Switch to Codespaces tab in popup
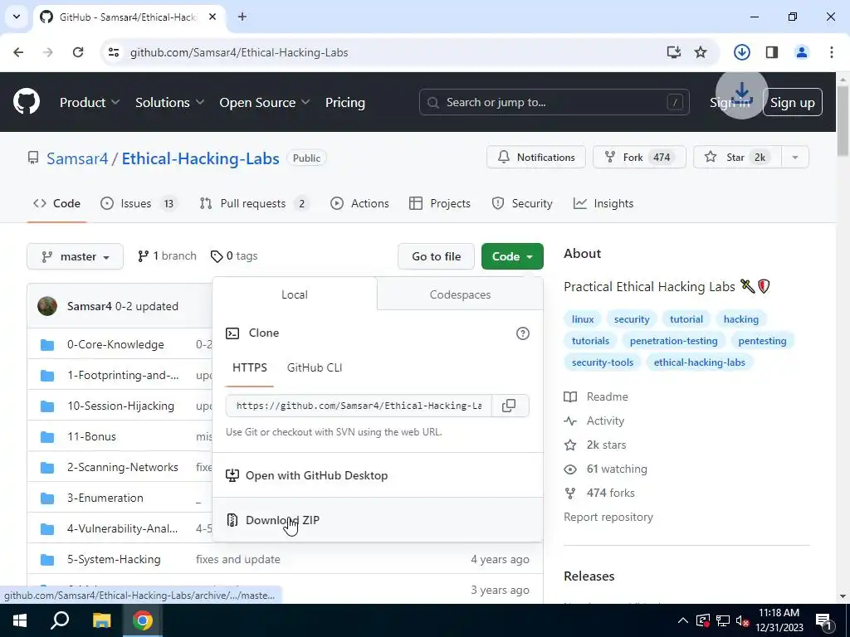The height and width of the screenshot is (637, 850). click(x=460, y=294)
